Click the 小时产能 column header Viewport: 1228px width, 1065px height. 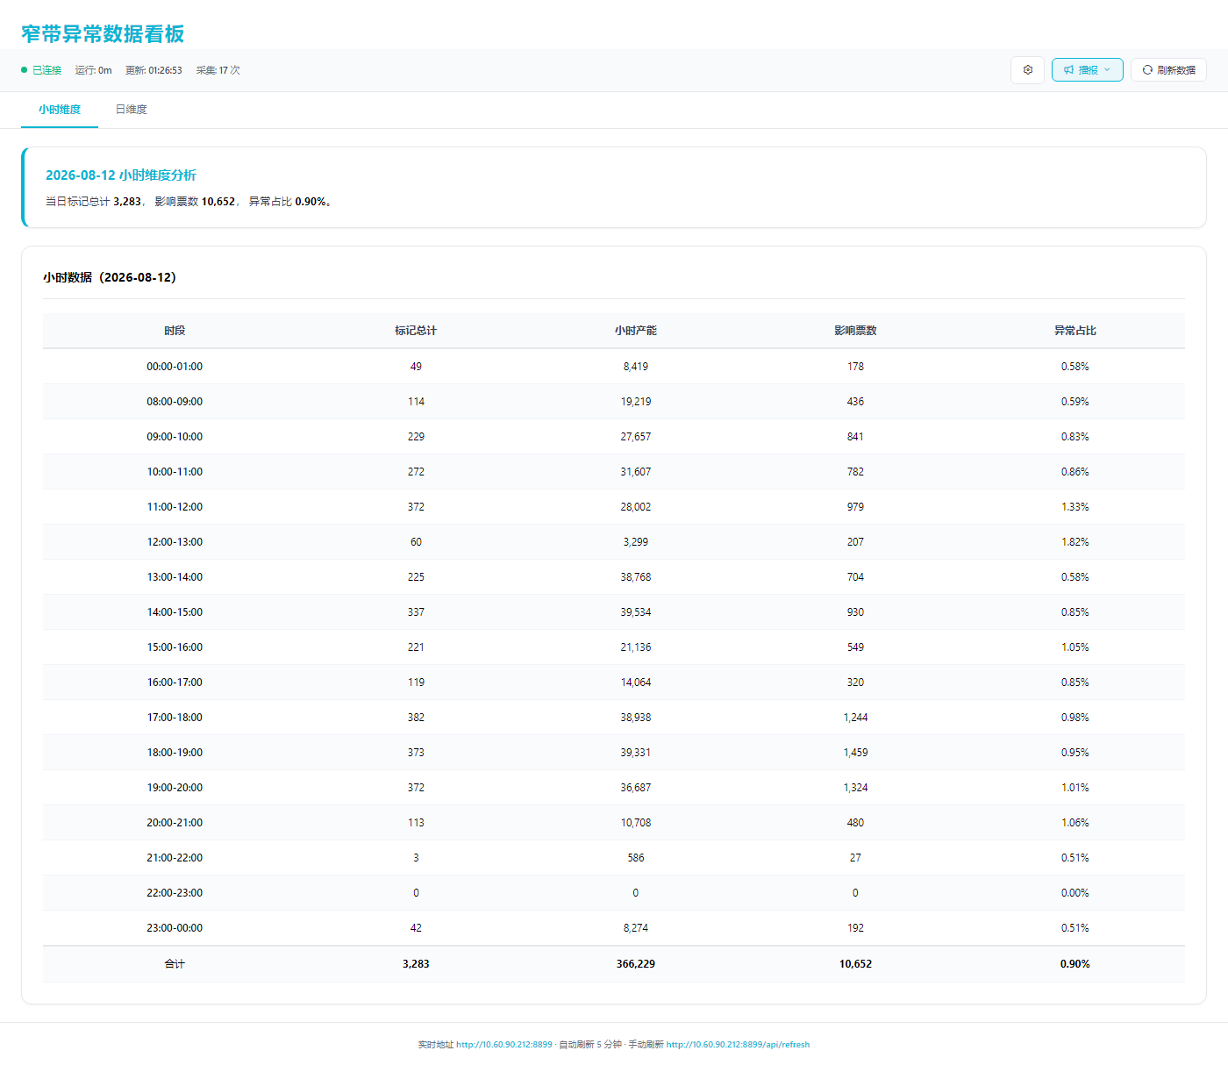pos(636,331)
